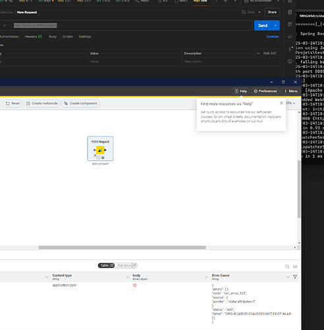Open the related requests icon in Postman sidebar
The image size is (324, 330).
pos(290,49)
